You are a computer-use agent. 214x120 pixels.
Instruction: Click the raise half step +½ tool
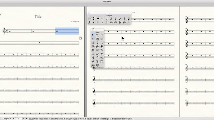pos(111,22)
